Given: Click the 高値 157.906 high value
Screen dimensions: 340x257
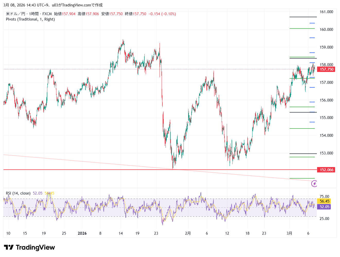Looking at the screenshot, I should 88,14.
